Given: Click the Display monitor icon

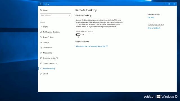Looking at the screenshot, I should [x=40, y=27].
